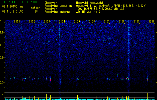Viewport: 157px width, 100px height.
Task: Click the 0153 time marker
Action: 47,21
